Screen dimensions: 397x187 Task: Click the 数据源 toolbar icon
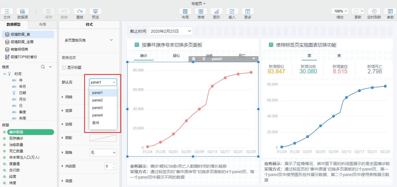click(x=22, y=12)
